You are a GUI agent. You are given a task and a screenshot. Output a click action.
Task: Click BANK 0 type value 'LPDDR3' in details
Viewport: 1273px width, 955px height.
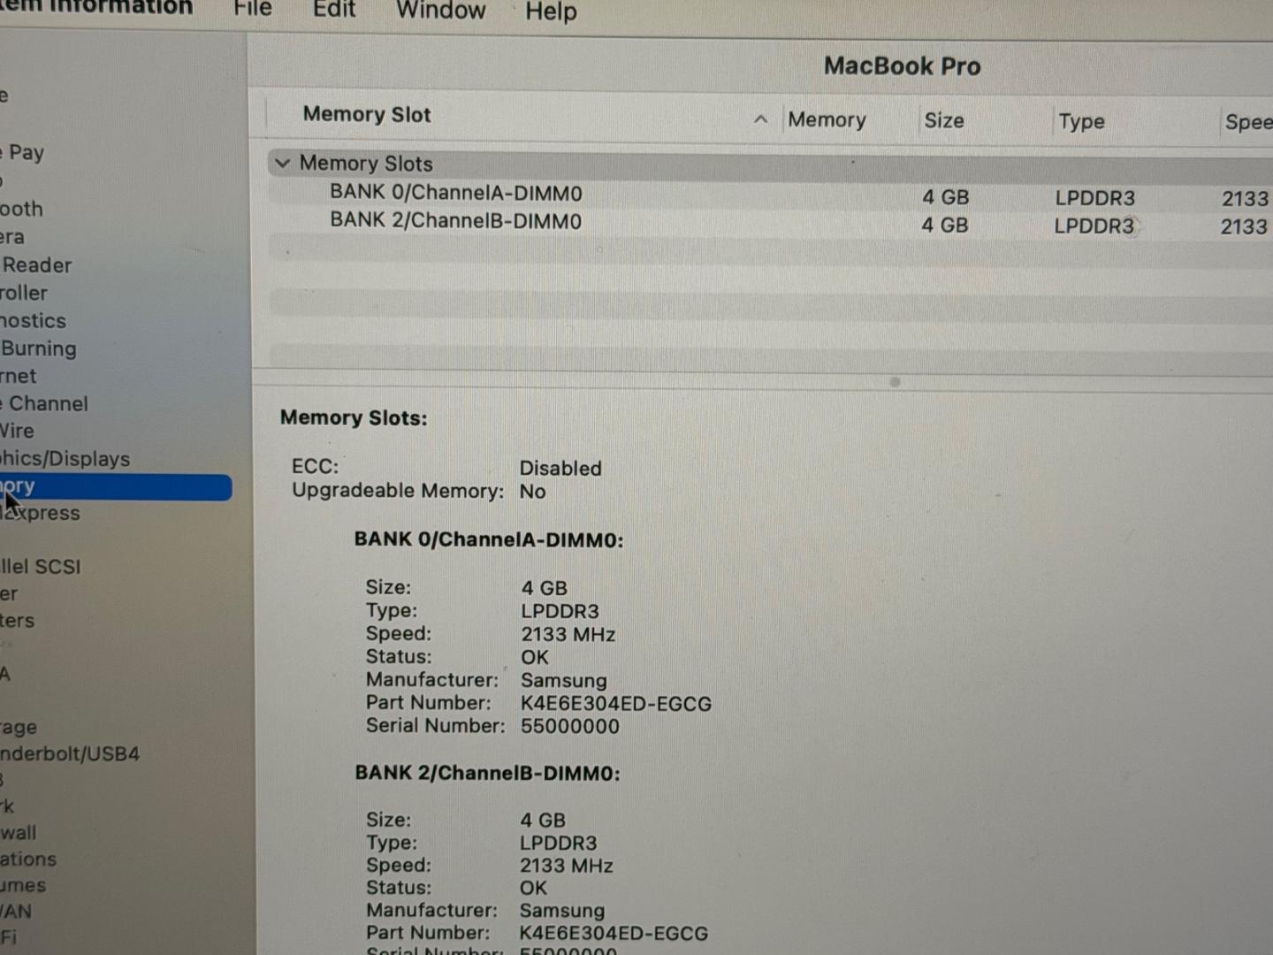pos(560,611)
